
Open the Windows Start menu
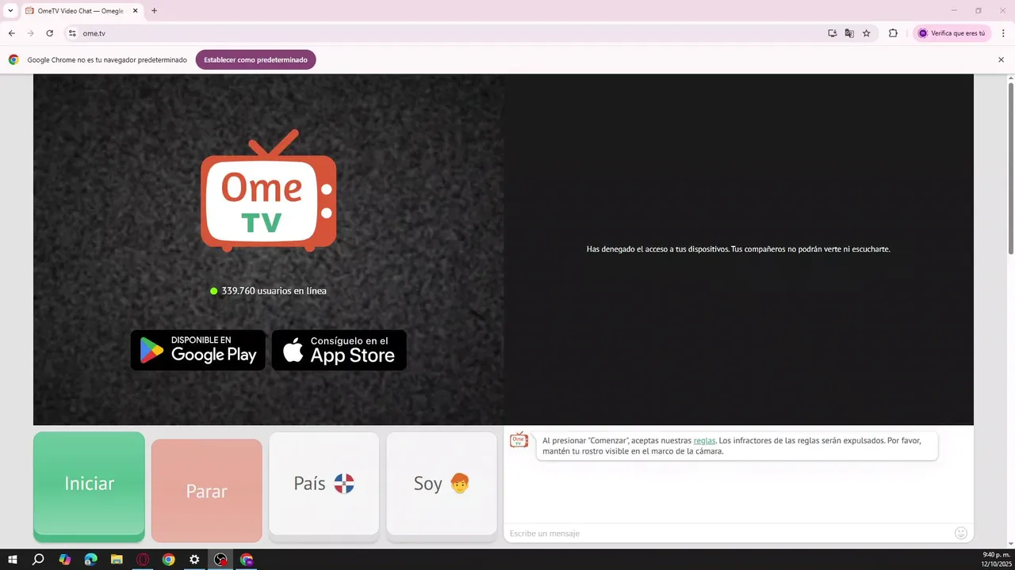tap(13, 559)
